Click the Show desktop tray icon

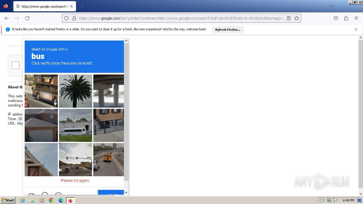360,200
